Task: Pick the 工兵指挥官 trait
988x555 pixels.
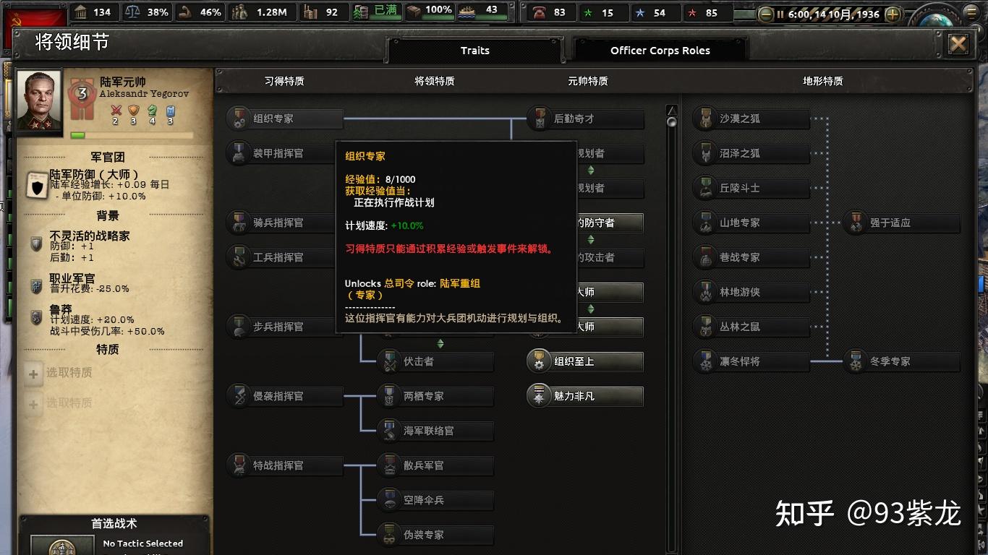Action: 281,257
